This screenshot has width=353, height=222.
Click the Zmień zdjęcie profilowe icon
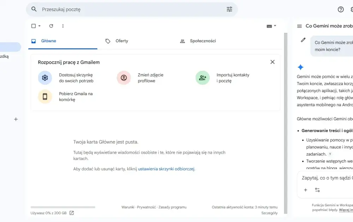124,78
